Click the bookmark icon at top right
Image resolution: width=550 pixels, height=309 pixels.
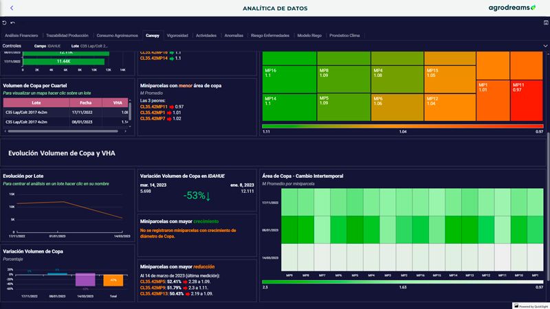point(545,23)
